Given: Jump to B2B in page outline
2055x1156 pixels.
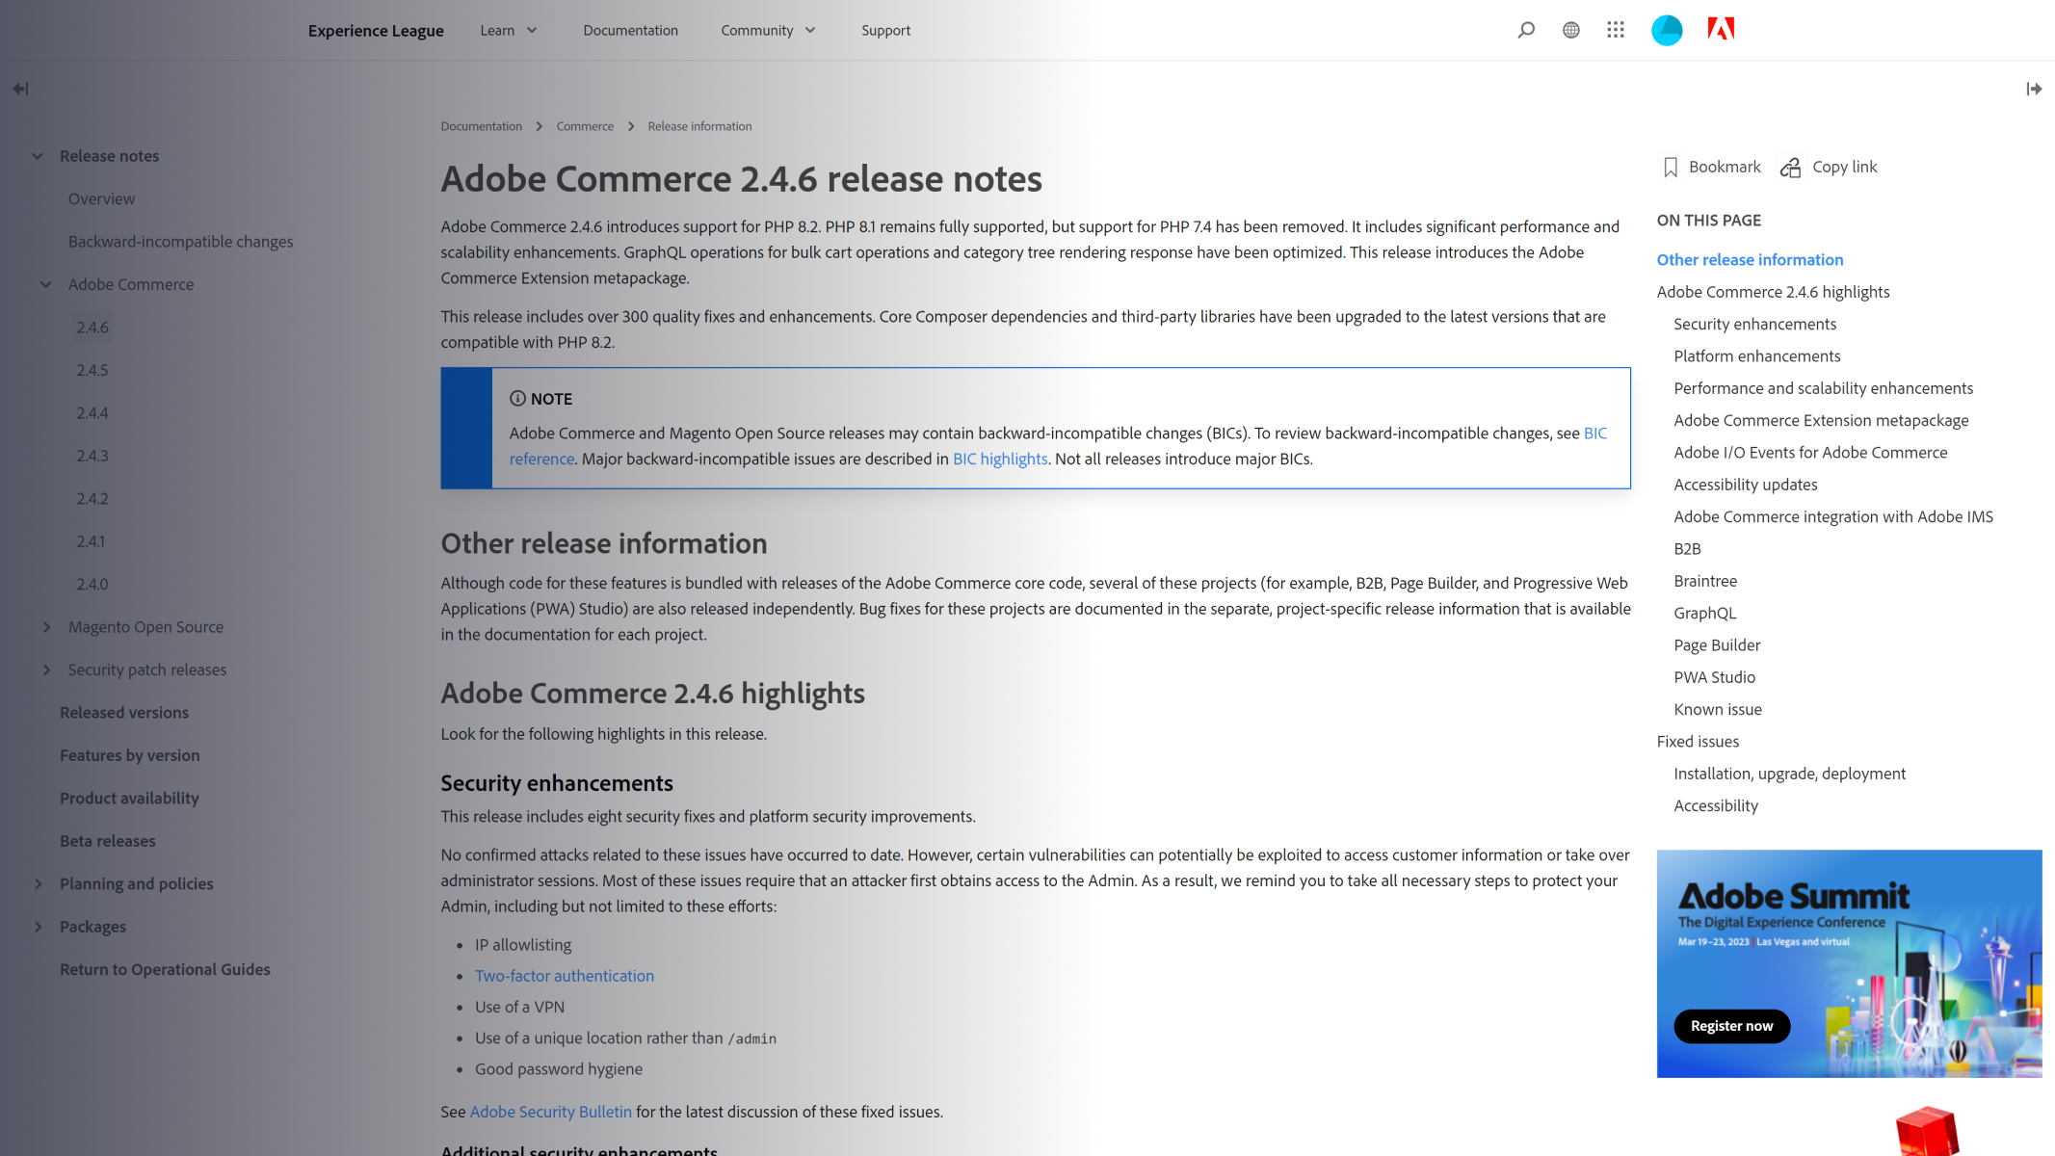Looking at the screenshot, I should pos(1687,549).
